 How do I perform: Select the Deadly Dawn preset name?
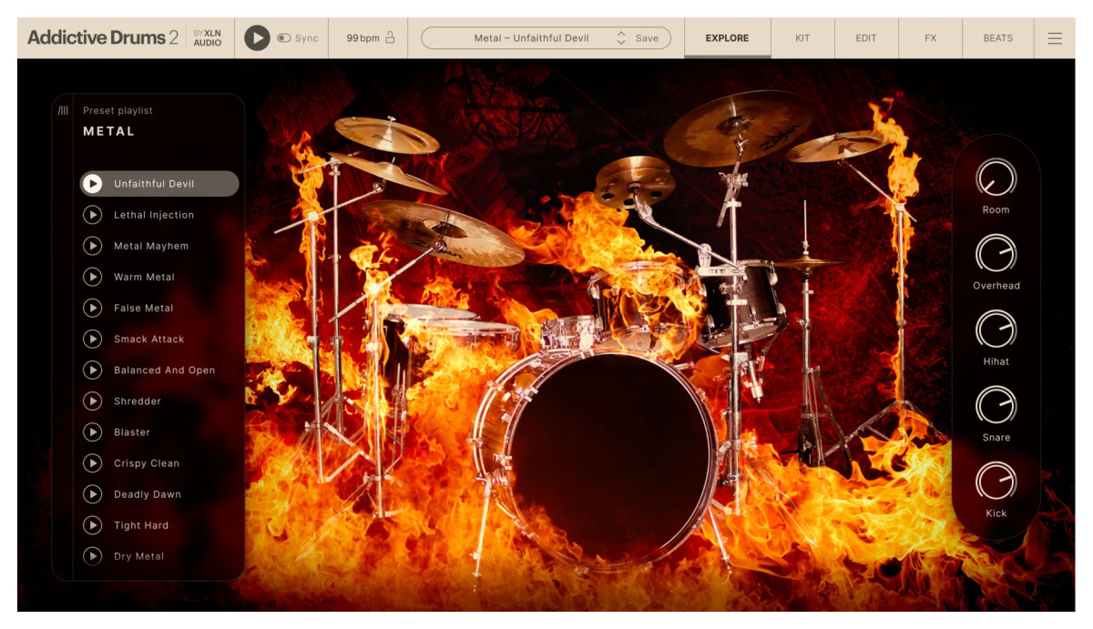pos(148,494)
